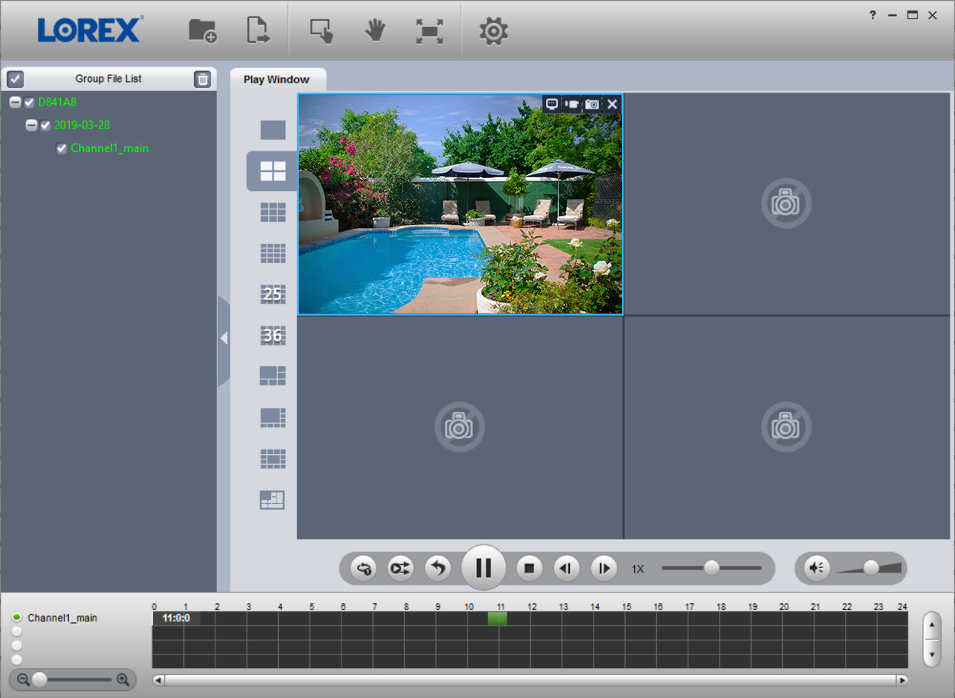Screen dimensions: 955x698
Task: Play the video in reverse
Action: (438, 568)
